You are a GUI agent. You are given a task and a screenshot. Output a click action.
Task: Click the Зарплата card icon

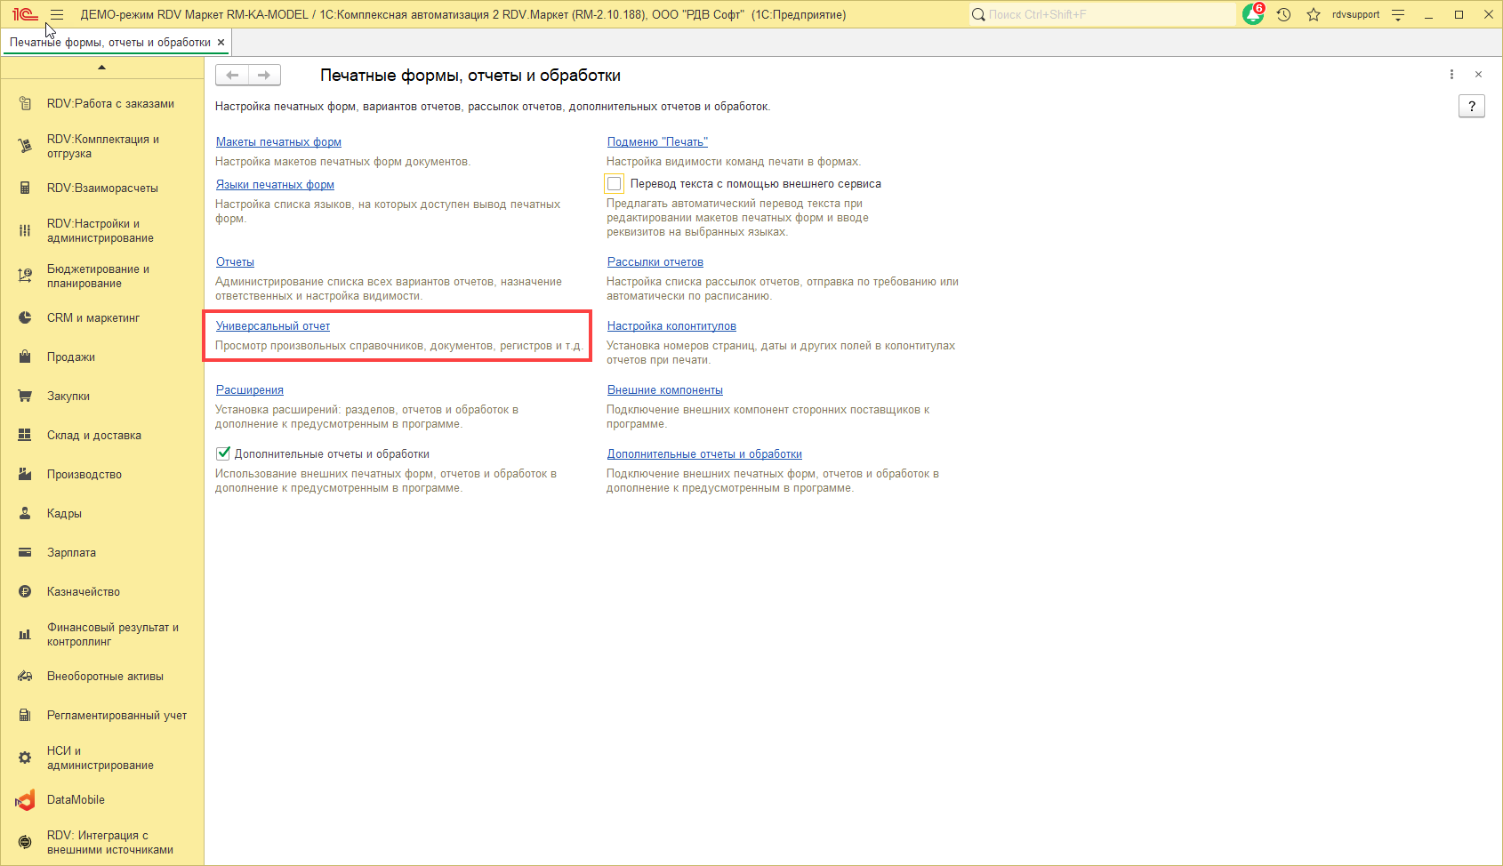click(x=25, y=553)
